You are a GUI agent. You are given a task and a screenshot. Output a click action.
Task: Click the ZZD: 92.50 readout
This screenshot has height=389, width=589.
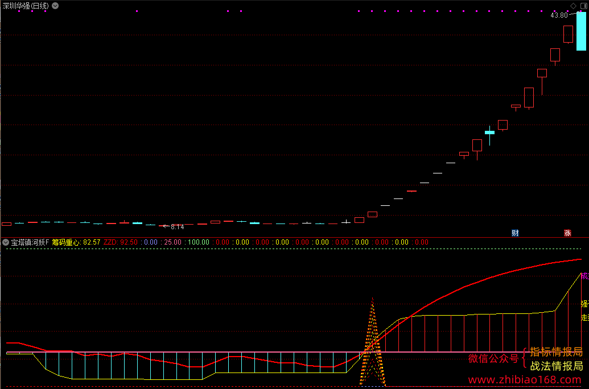point(121,242)
